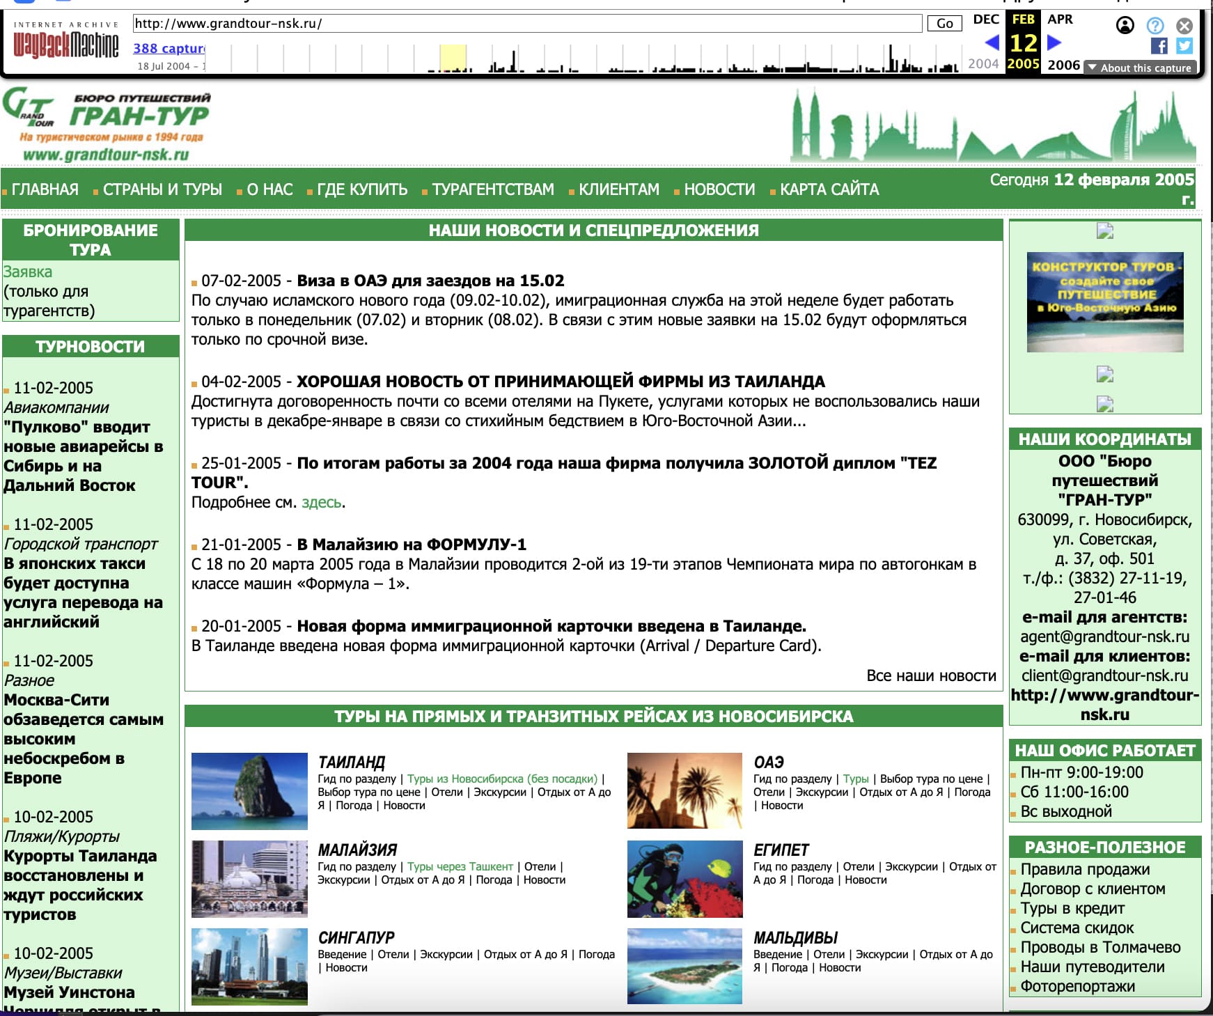Open ЕГИПЕТ section heading
Screen dimensions: 1213x1016
[781, 850]
